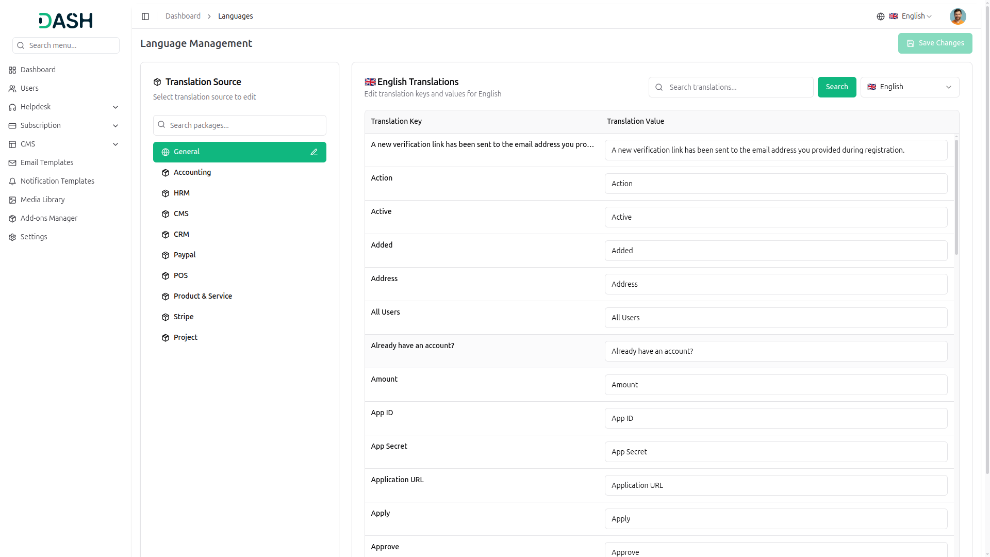Click the Notification Templates bell icon
The height and width of the screenshot is (557, 990).
pyautogui.click(x=12, y=182)
